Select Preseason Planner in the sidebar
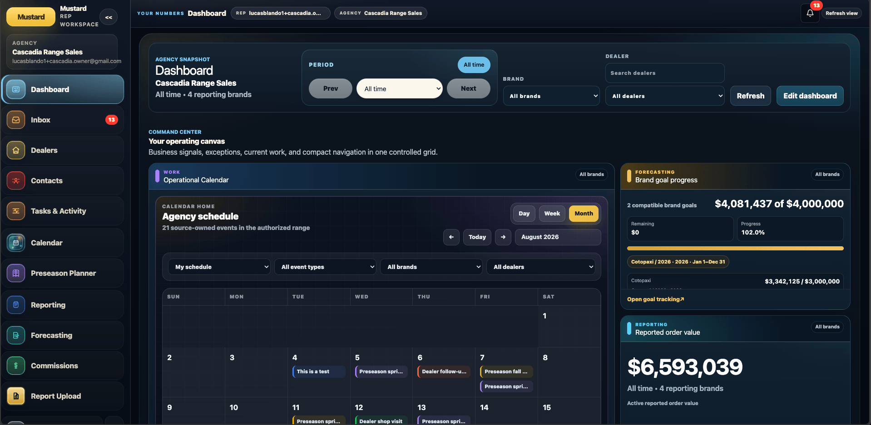Screen dimensions: 871x425 coord(63,273)
